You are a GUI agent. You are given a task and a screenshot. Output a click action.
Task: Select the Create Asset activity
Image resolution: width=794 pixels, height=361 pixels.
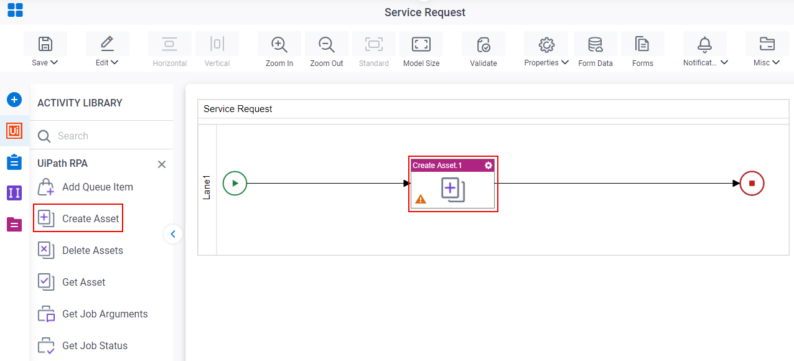coord(78,218)
